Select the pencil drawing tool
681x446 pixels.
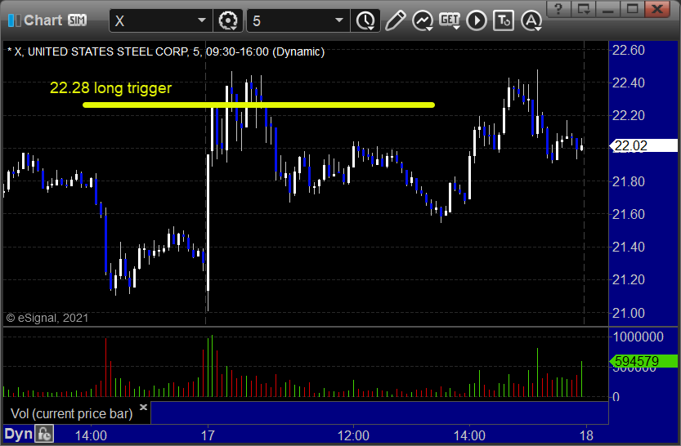[x=395, y=20]
